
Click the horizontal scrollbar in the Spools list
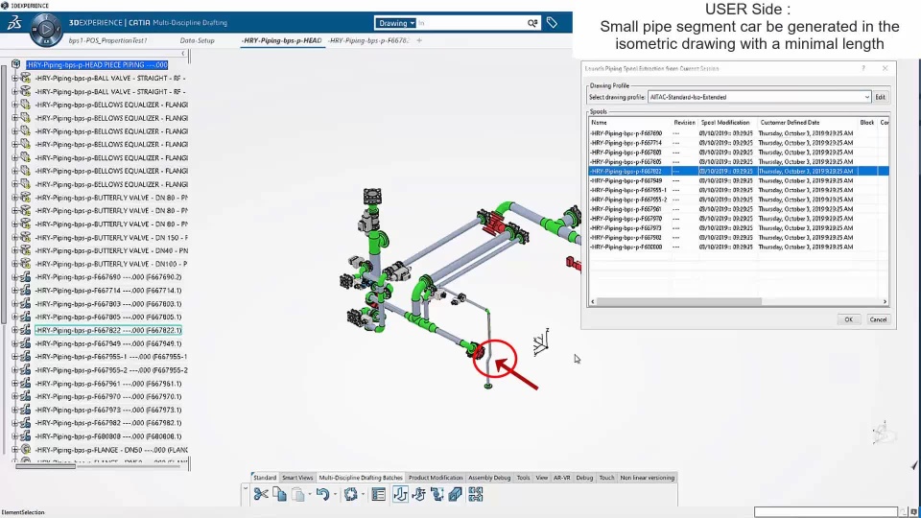click(x=678, y=301)
